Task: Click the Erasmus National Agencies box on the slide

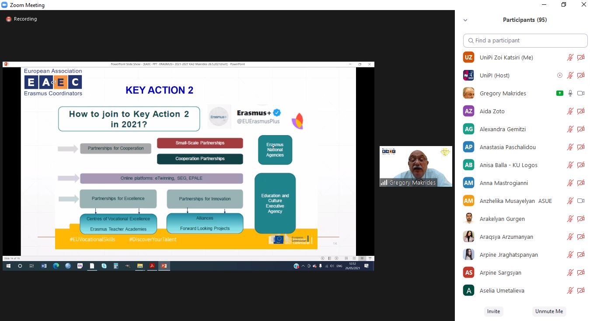Action: 275,150
